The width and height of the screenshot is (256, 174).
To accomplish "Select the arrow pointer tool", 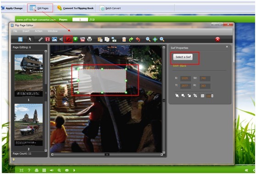I will [30, 39].
